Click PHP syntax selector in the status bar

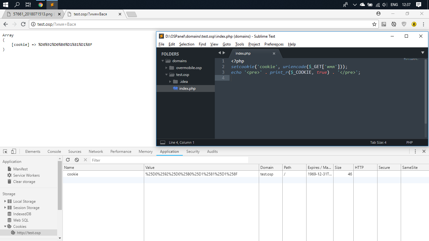click(409, 142)
